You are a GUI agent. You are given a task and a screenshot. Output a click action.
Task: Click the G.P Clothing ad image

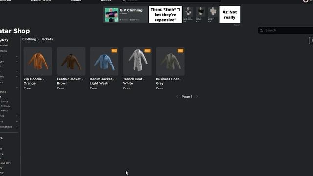[112, 15]
